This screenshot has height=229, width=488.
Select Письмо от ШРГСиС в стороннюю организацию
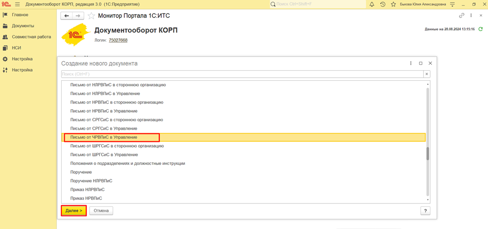pos(243,146)
